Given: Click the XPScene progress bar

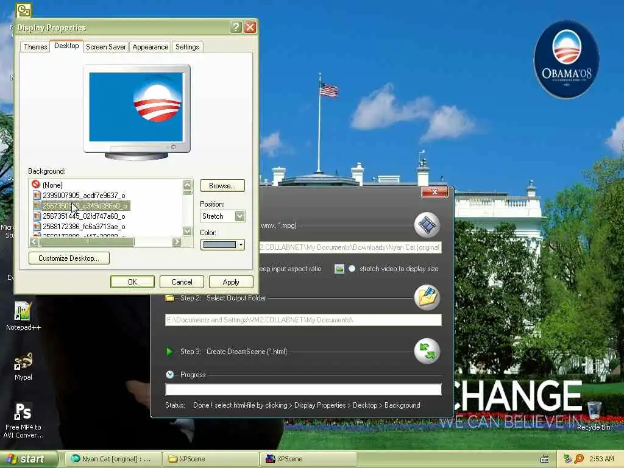Looking at the screenshot, I should 303,389.
